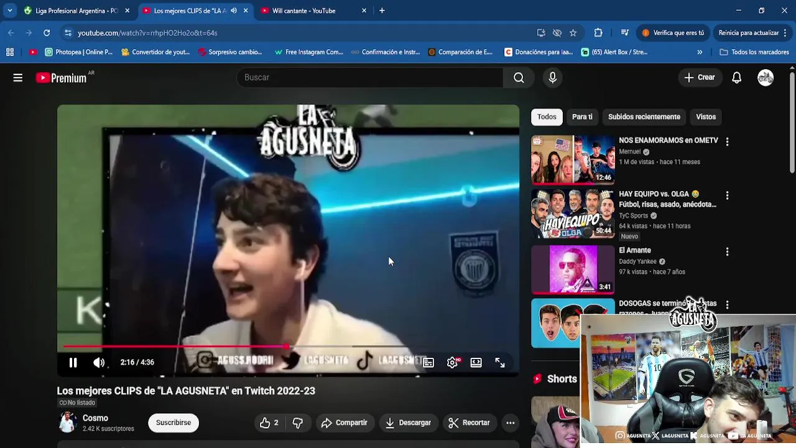Click Verifica que eres tú profile chip
Image resolution: width=796 pixels, height=448 pixels.
673,32
